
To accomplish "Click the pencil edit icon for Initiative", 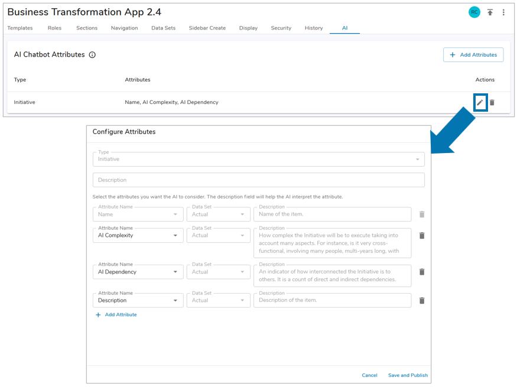I will [480, 102].
